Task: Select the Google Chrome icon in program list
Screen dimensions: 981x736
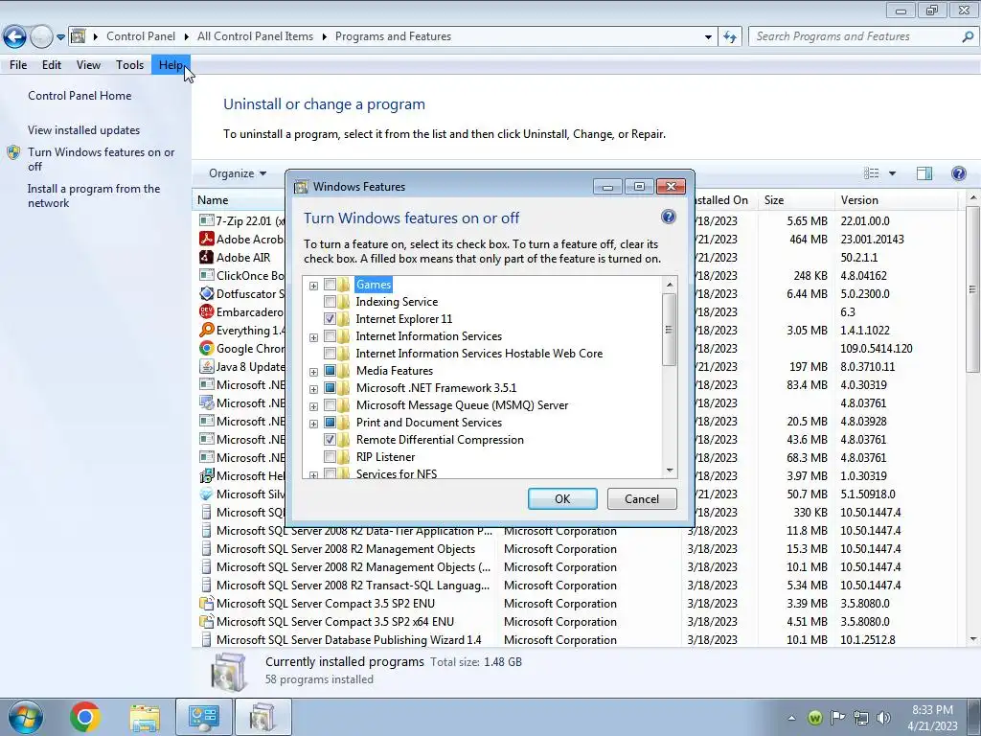Action: pos(207,348)
